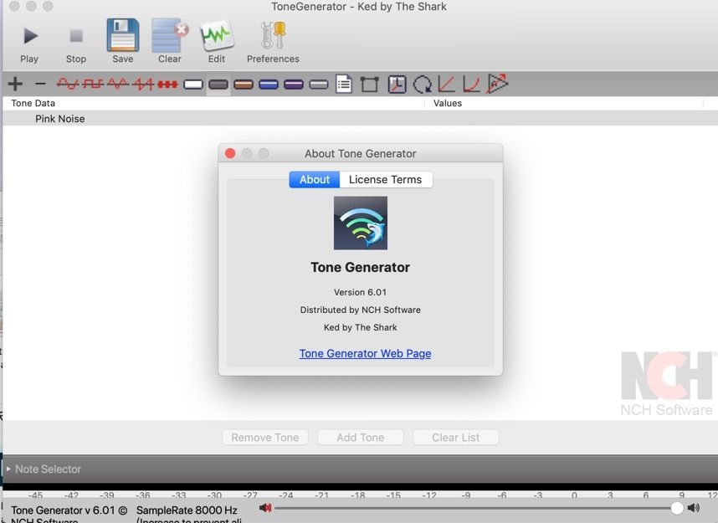The width and height of the screenshot is (718, 523).
Task: Close the About Tone Generator dialog
Action: coord(230,153)
